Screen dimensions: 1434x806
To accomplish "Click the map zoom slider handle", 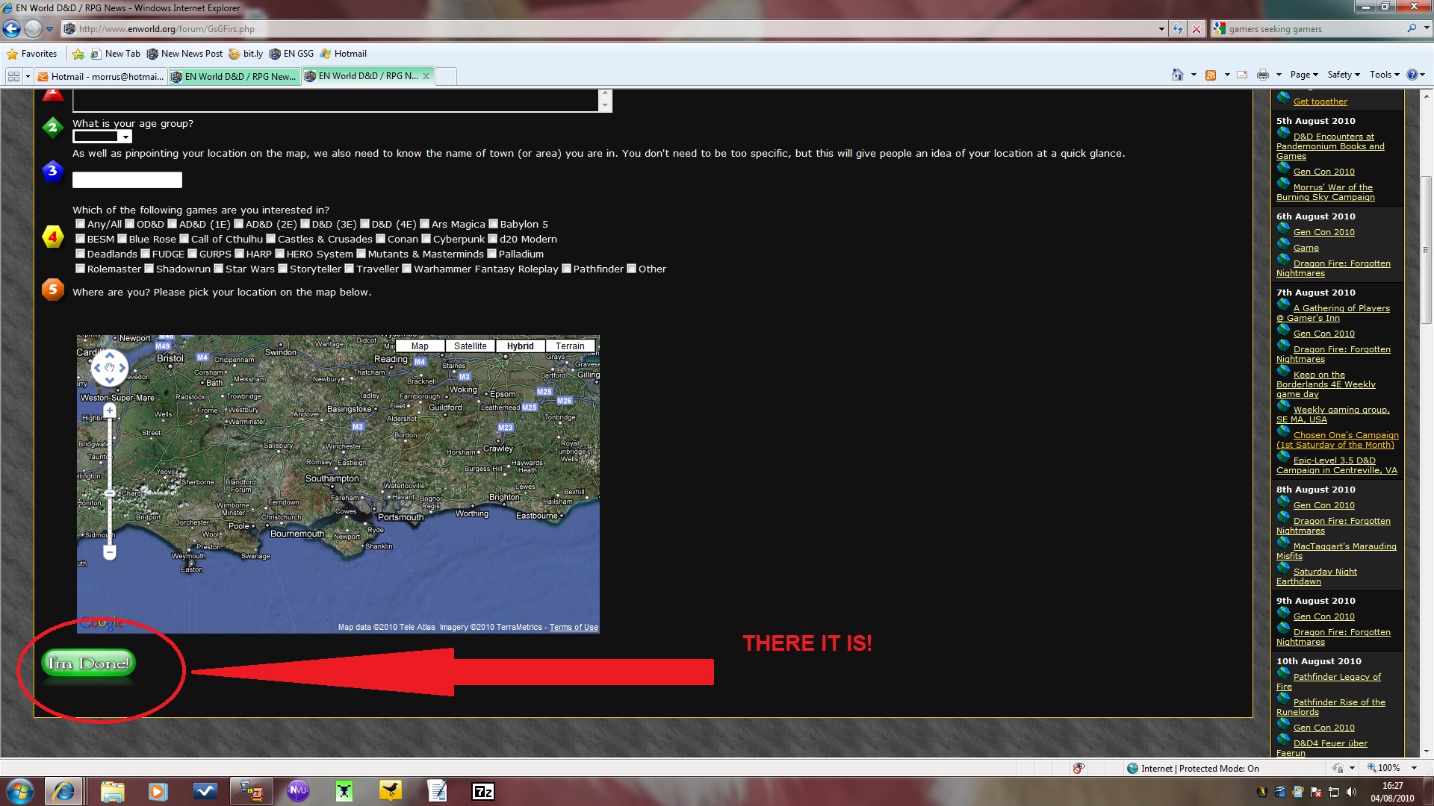I will [110, 493].
